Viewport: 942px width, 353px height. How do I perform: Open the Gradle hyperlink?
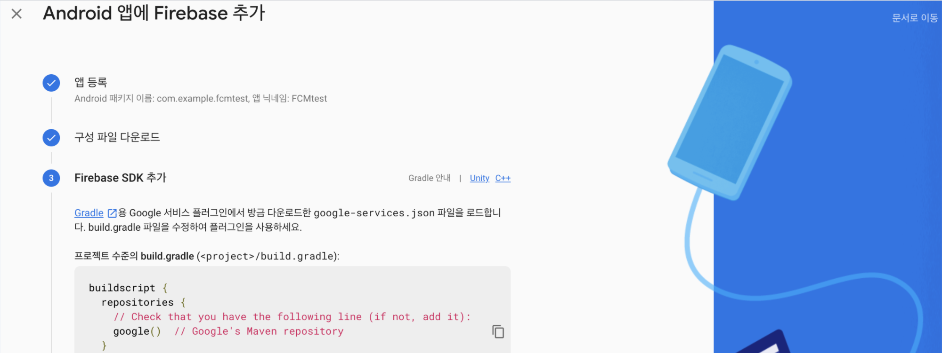point(89,213)
